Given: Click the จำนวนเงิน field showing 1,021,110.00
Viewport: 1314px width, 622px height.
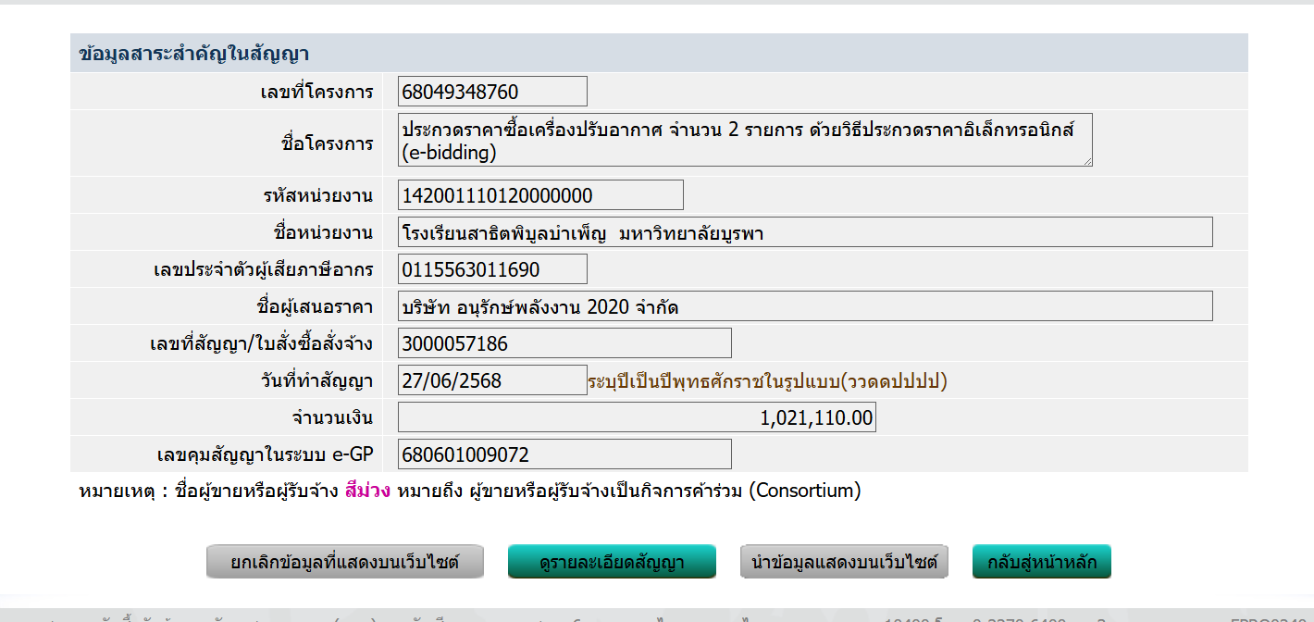Looking at the screenshot, I should point(637,417).
